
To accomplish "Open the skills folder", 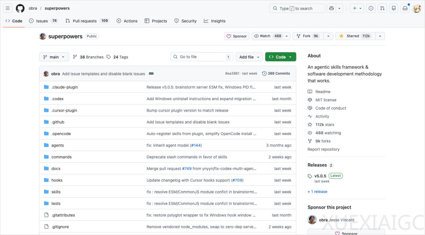I will pos(56,192).
